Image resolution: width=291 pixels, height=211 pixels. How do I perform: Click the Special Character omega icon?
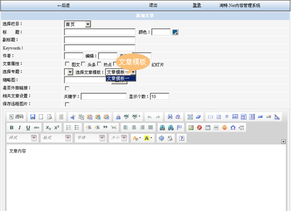click(x=233, y=128)
